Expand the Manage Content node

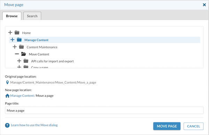pos(13,39)
